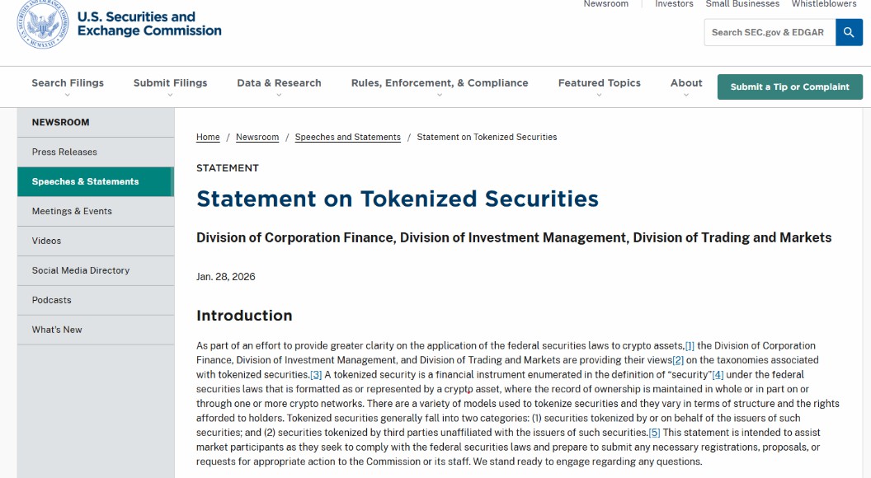Open the Social Media Directory link
This screenshot has width=871, height=478.
[96, 270]
